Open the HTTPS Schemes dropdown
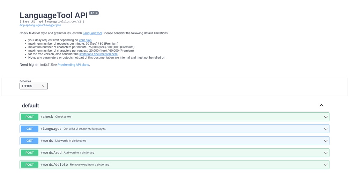This screenshot has height=196, width=349. pos(34,86)
